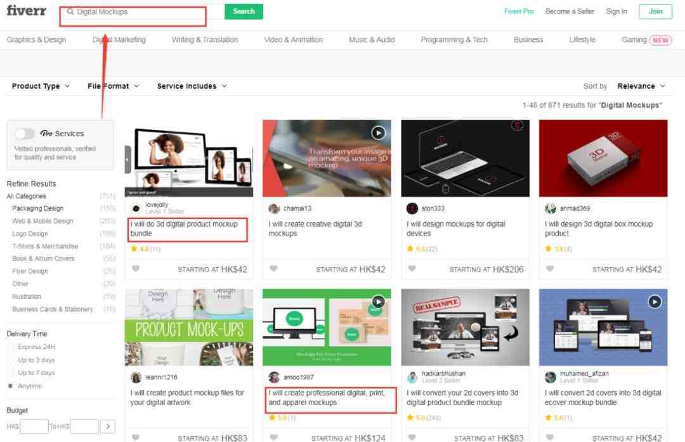Toggle the Pro Services switch
The width and height of the screenshot is (685, 442).
click(25, 134)
